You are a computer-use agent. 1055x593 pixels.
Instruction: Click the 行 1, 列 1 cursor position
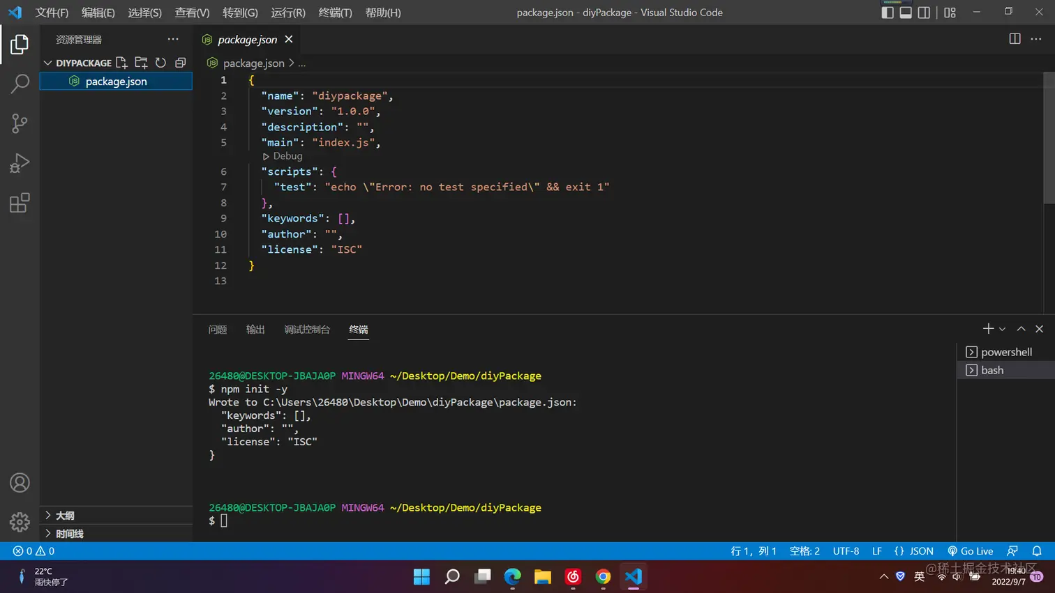[x=754, y=551]
